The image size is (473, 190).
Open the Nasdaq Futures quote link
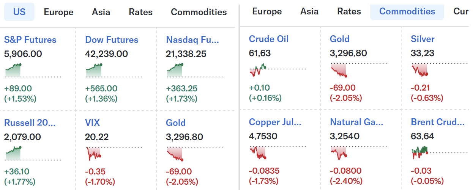193,40
